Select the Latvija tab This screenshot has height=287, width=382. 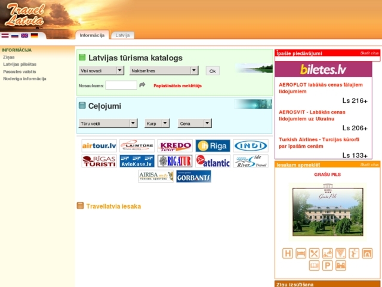122,35
